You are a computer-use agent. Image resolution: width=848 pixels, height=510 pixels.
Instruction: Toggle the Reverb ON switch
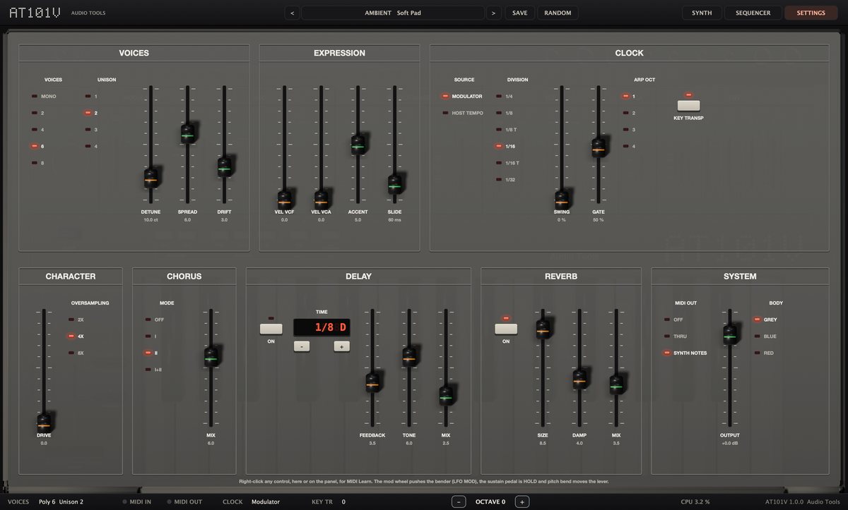[x=506, y=329]
